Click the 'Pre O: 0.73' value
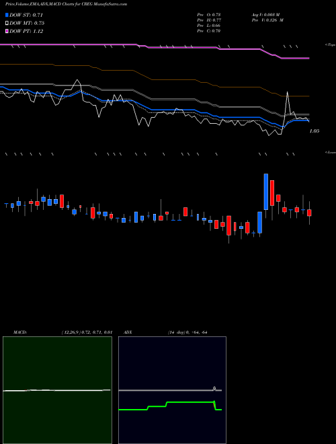This screenshot has height=444, width=336. tap(209, 15)
